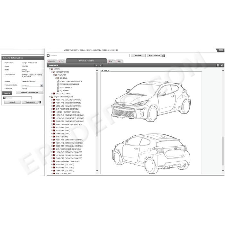Viewport: 225px width, 225px height.
Task: Collapse the nested GENERAL folder node
Action: pyautogui.click(x=56, y=78)
